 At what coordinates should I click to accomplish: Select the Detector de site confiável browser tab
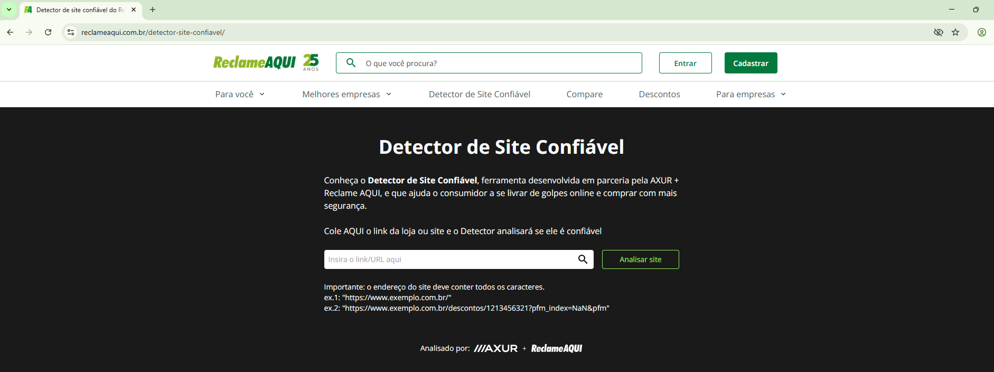[x=80, y=10]
